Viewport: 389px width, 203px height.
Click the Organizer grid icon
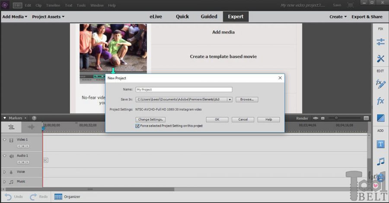(58, 197)
